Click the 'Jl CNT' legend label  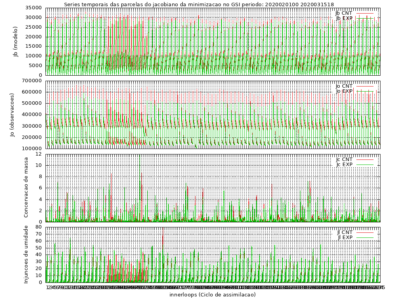[x=345, y=232]
